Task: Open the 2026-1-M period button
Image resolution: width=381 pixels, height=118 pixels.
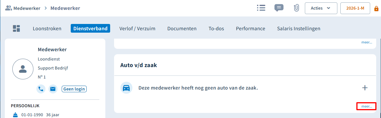Action: pyautogui.click(x=355, y=8)
